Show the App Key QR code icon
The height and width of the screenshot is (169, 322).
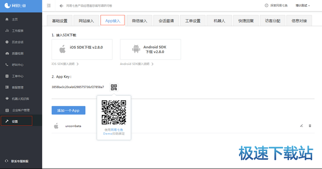tap(114, 87)
